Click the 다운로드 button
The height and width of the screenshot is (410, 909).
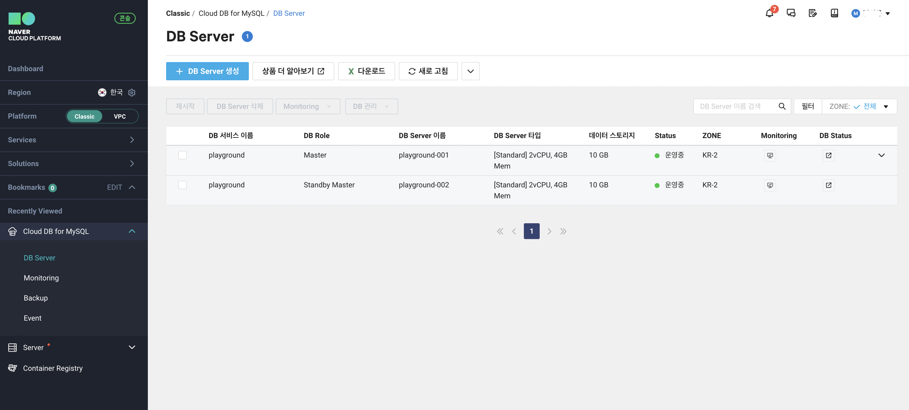point(366,71)
